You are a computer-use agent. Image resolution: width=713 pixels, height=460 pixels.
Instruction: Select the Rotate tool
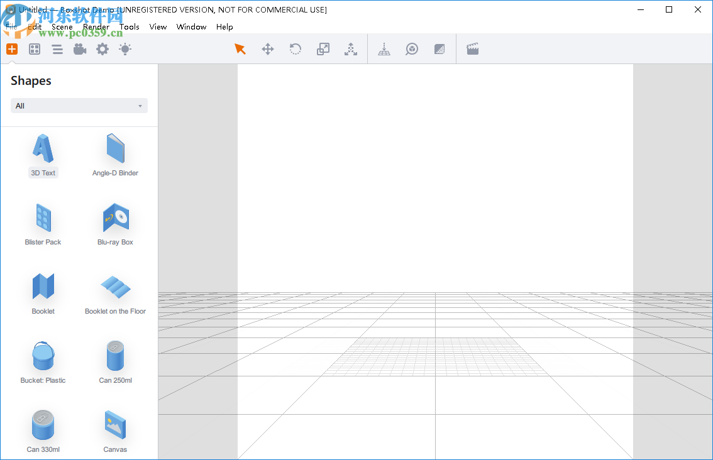pos(295,48)
